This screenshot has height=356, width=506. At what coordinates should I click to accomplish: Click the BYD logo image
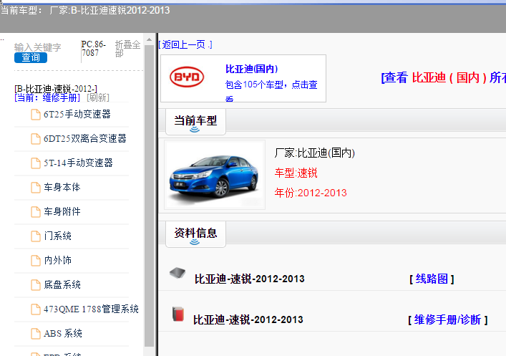click(x=187, y=77)
